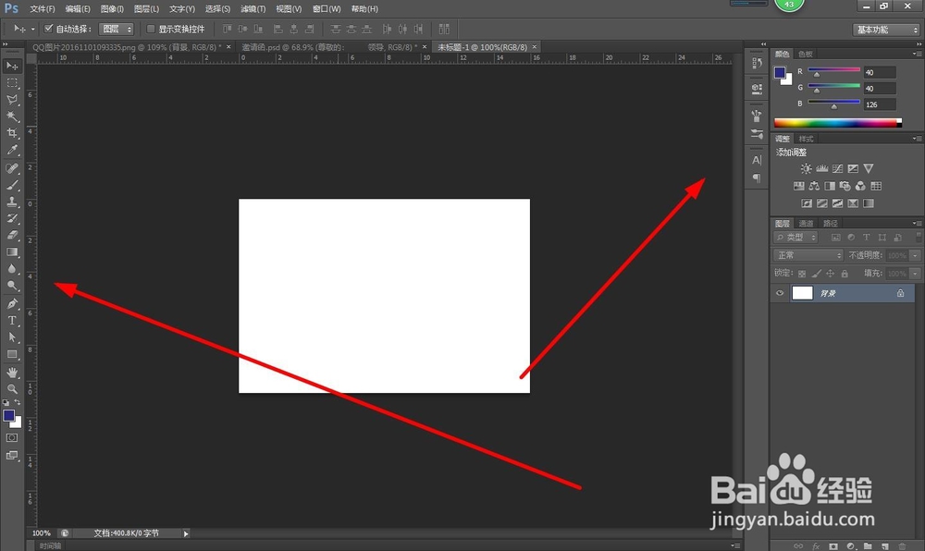Select the Healing Brush tool
The width and height of the screenshot is (925, 551).
click(x=12, y=168)
